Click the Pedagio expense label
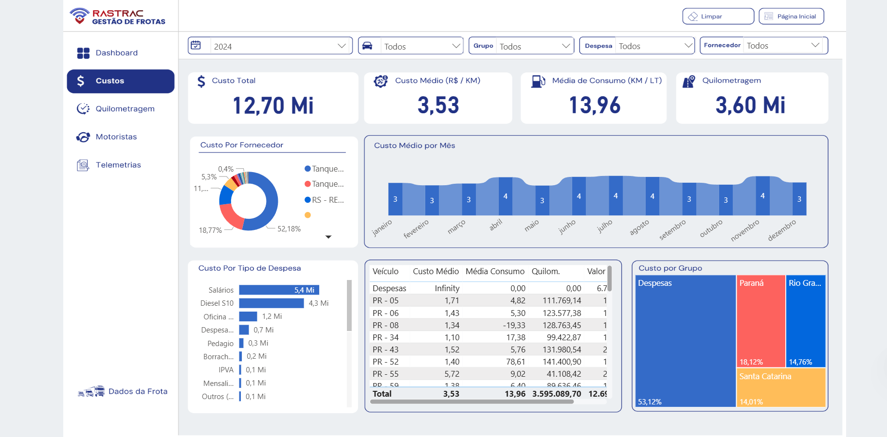 [220, 343]
